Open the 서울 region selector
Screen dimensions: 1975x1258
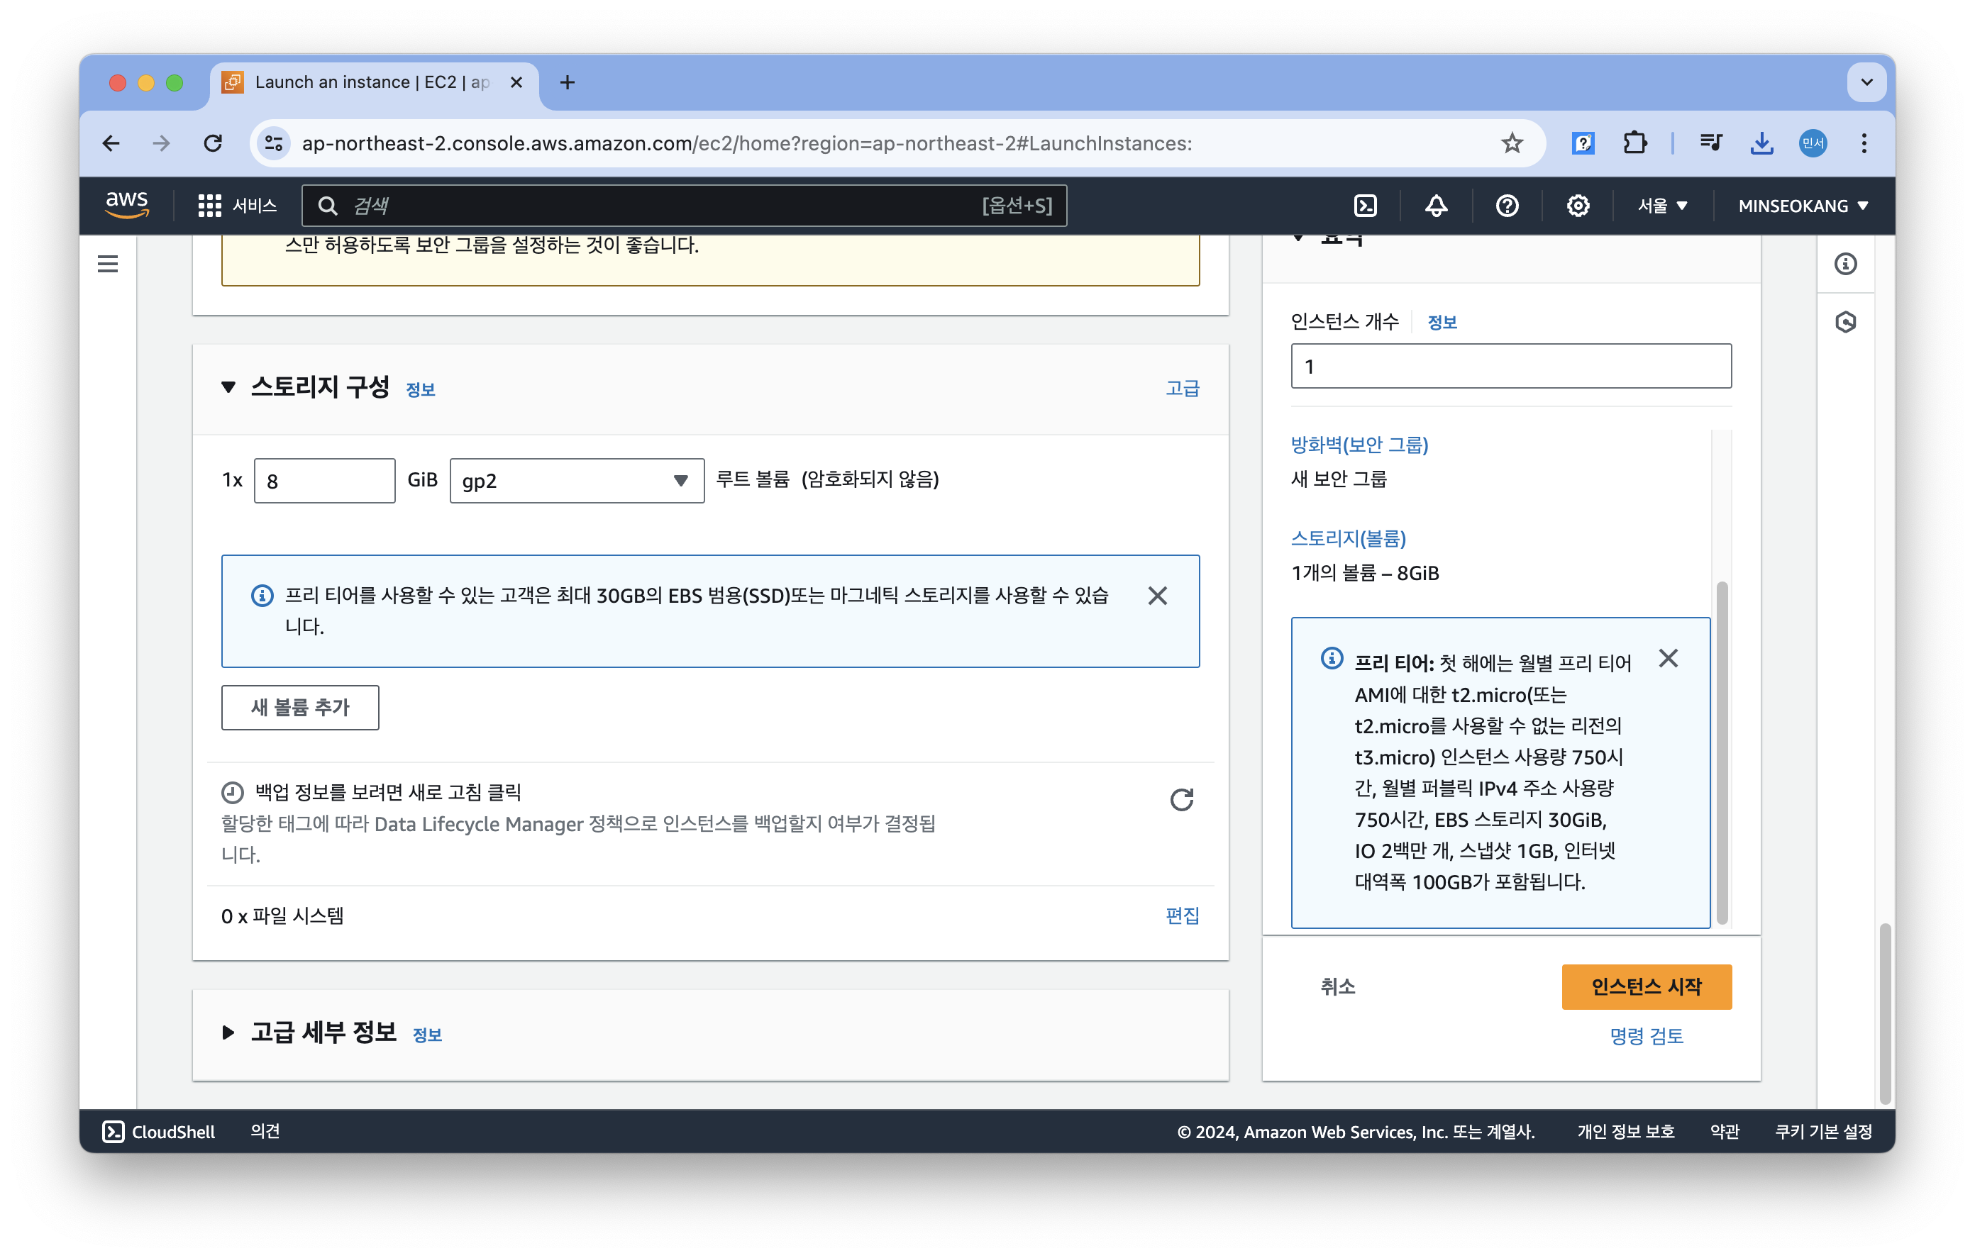[x=1661, y=206]
